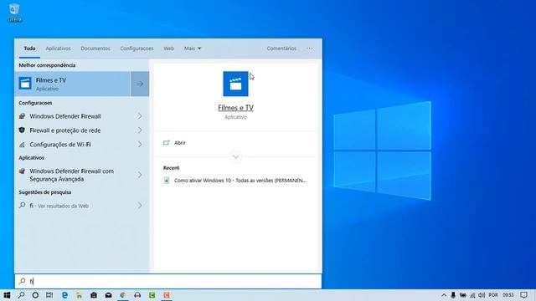Click the Filmes e TV title link
This screenshot has height=301, width=536.
235,108
